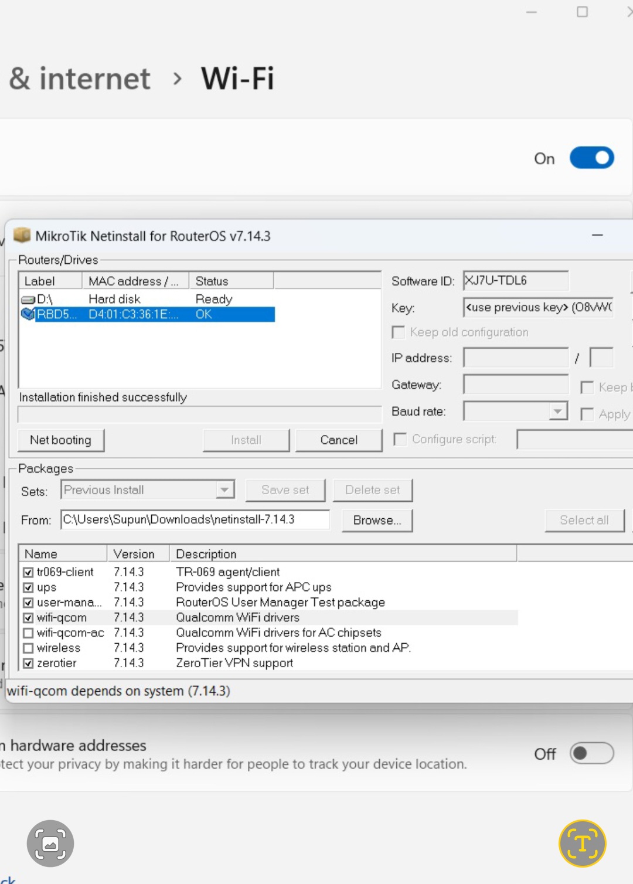Image resolution: width=633 pixels, height=884 pixels.
Task: Enable the Random hardware addresses toggle
Action: point(591,753)
